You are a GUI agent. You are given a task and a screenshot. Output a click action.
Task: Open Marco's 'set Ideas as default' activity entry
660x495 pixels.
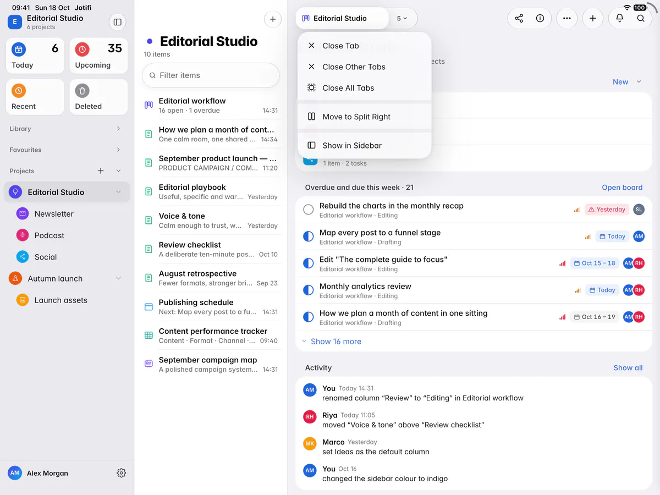coord(474,447)
